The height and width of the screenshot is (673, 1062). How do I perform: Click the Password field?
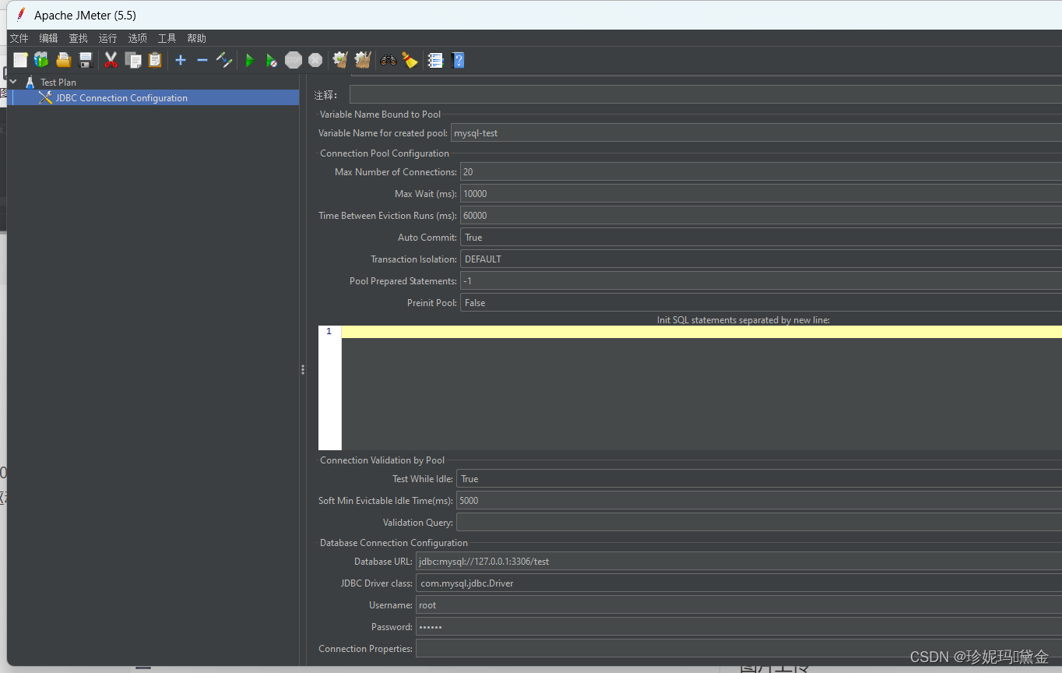click(x=739, y=626)
